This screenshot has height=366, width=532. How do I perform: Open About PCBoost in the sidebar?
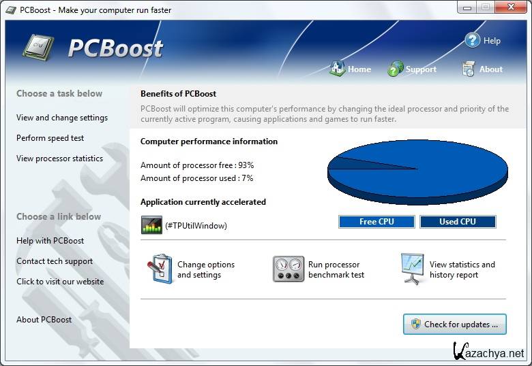tap(44, 320)
